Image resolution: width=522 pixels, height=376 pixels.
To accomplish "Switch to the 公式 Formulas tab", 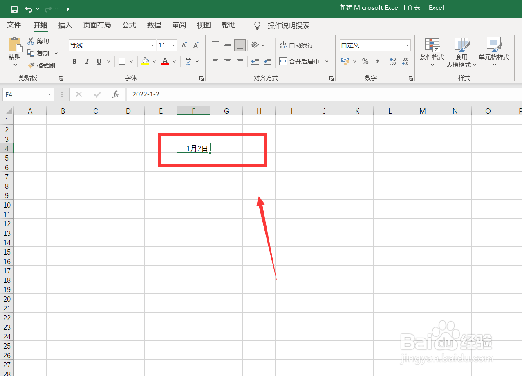I will click(x=129, y=25).
